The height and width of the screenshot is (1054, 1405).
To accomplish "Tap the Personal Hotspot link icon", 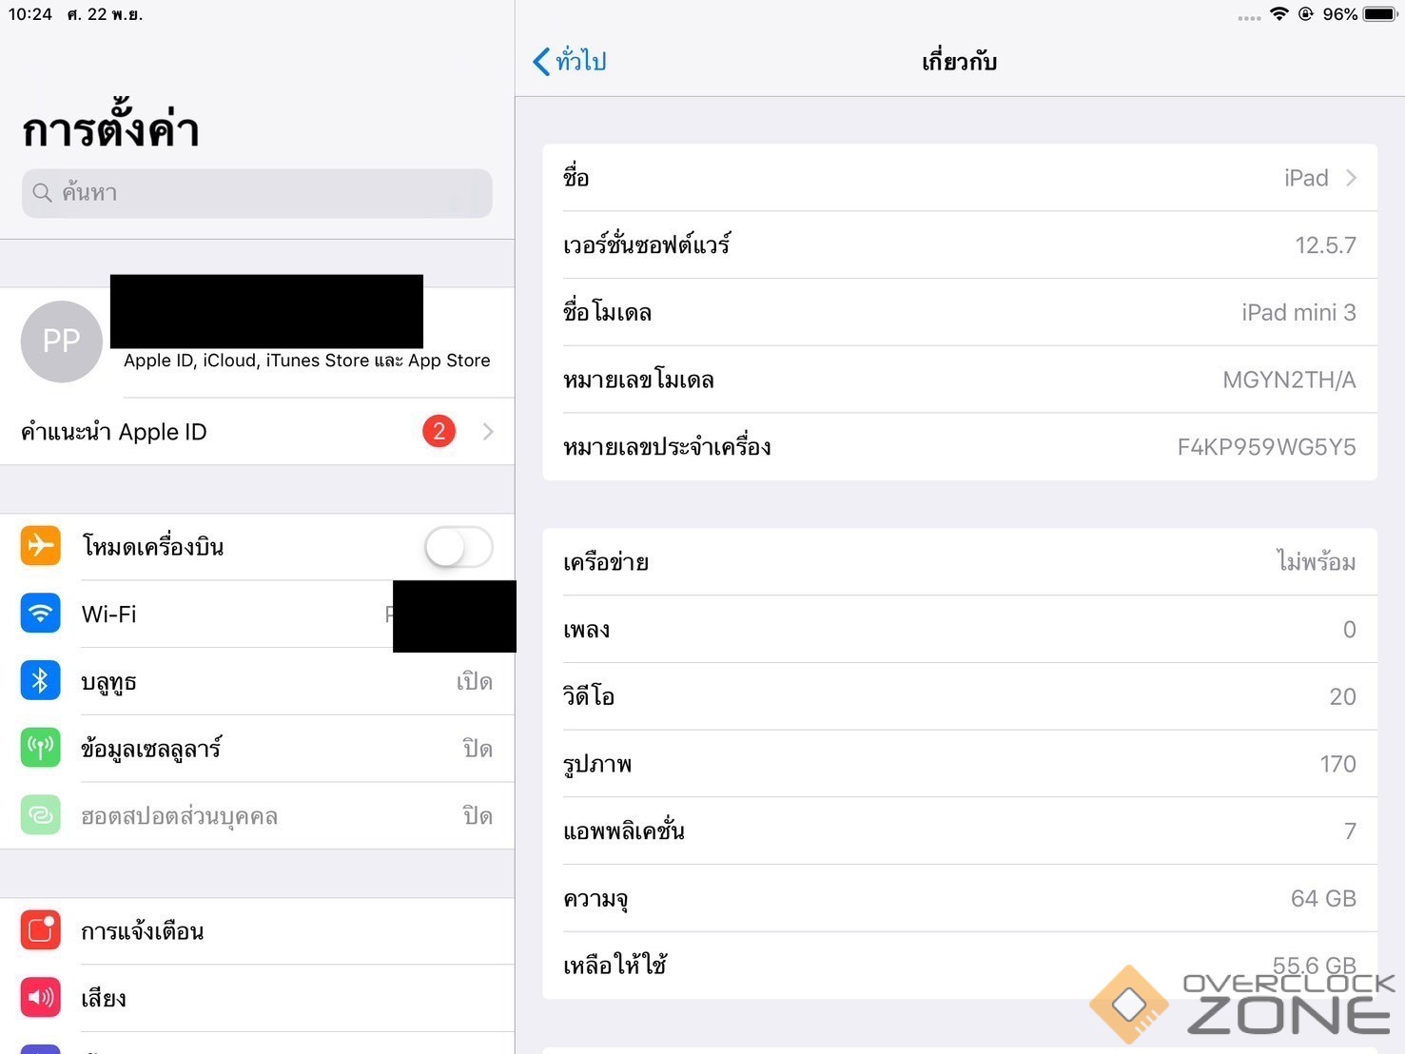I will 41,815.
